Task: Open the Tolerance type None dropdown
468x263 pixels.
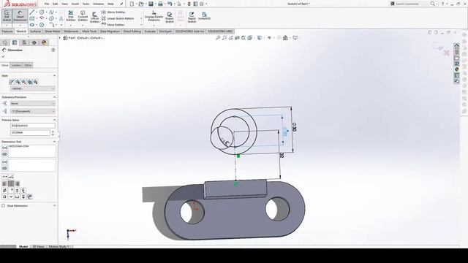Action: click(x=32, y=104)
